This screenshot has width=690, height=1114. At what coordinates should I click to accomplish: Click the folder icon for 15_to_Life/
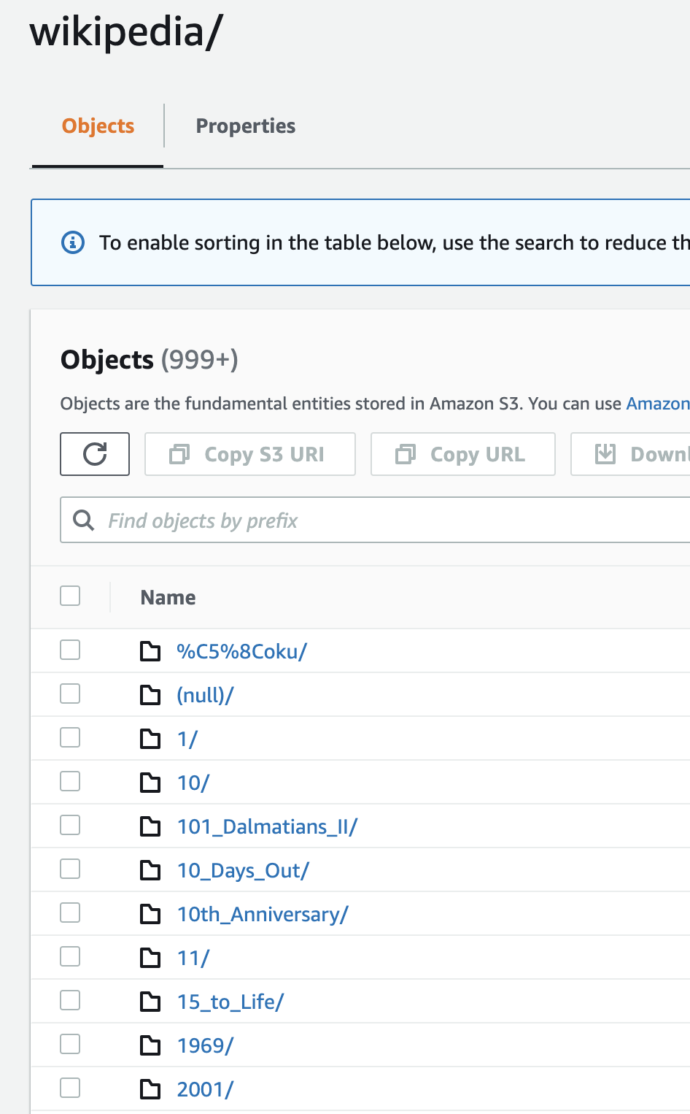pyautogui.click(x=150, y=1002)
